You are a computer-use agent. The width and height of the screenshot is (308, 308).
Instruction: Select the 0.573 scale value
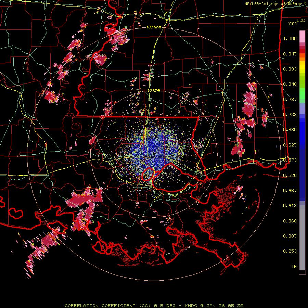(290, 160)
